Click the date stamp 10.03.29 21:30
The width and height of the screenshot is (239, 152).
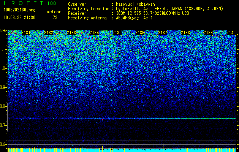(x=19, y=17)
